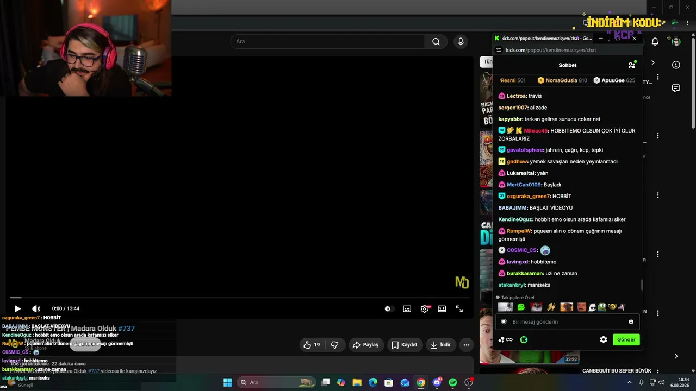The width and height of the screenshot is (696, 391).
Task: Open more actions menu below video
Action: 466,345
